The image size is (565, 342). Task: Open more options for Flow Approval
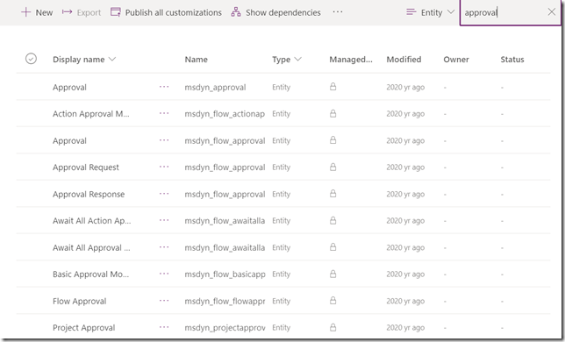(x=164, y=301)
